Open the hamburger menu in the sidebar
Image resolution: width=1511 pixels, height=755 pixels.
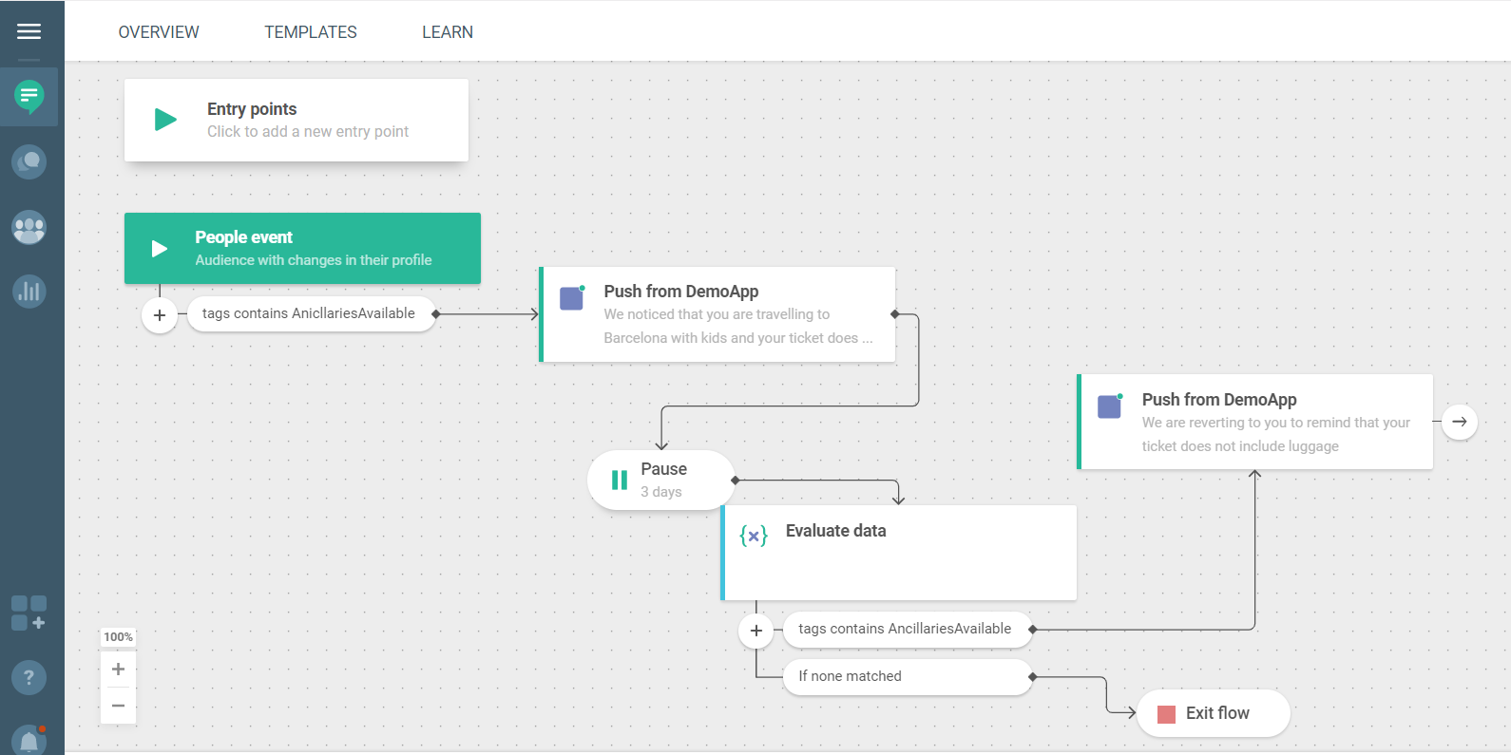tap(29, 31)
